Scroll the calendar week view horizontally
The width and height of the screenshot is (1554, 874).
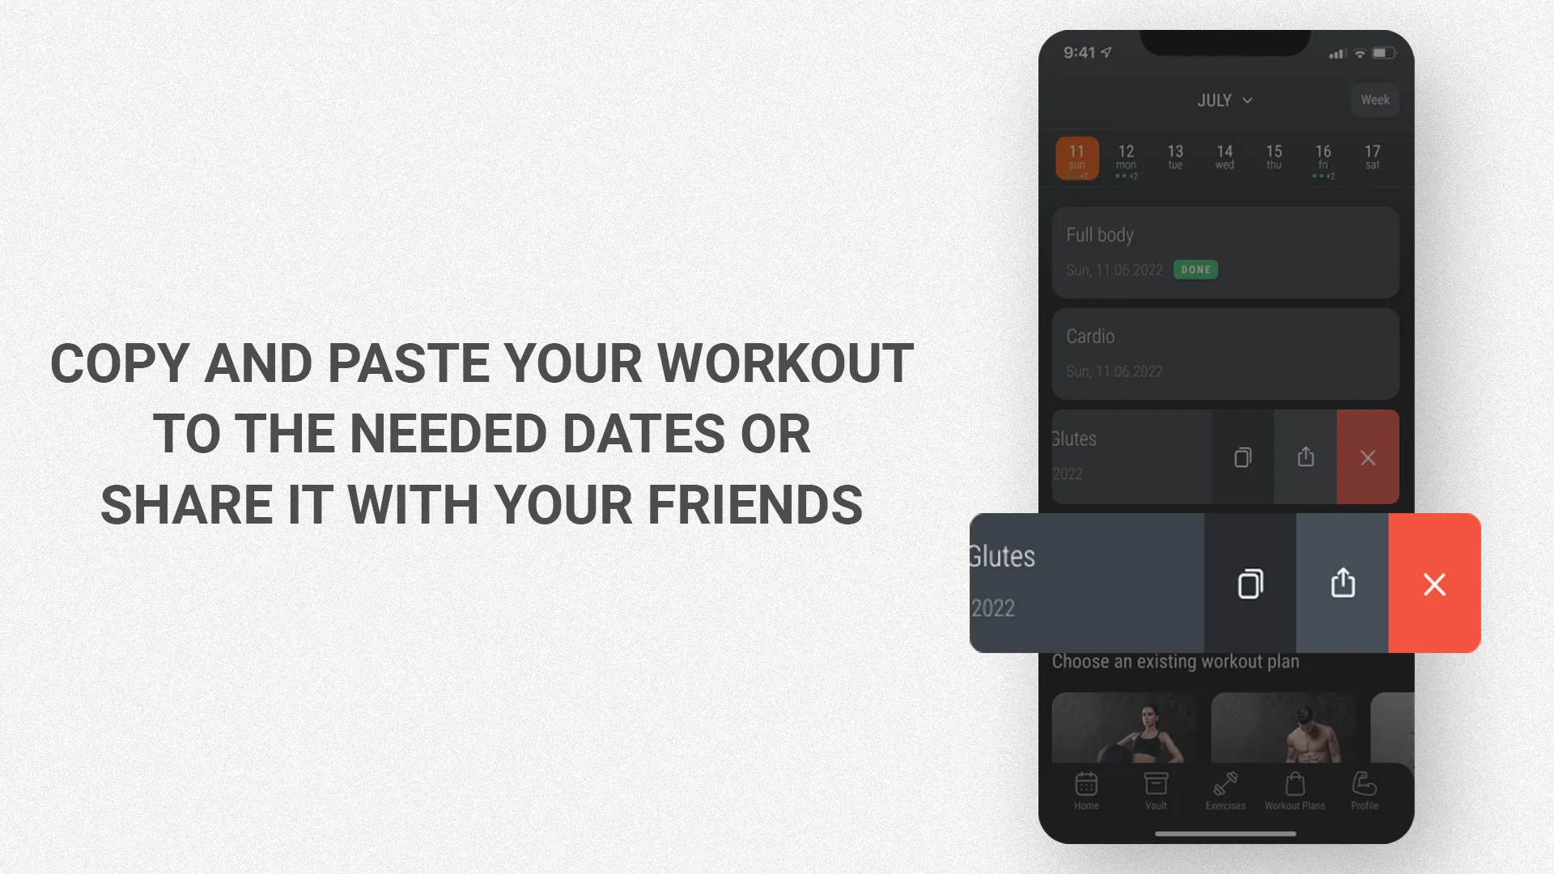pyautogui.click(x=1225, y=160)
